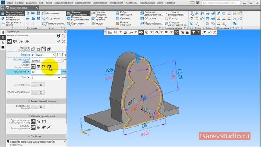Create a new document icon
The width and height of the screenshot is (261, 147).
[28, 13]
